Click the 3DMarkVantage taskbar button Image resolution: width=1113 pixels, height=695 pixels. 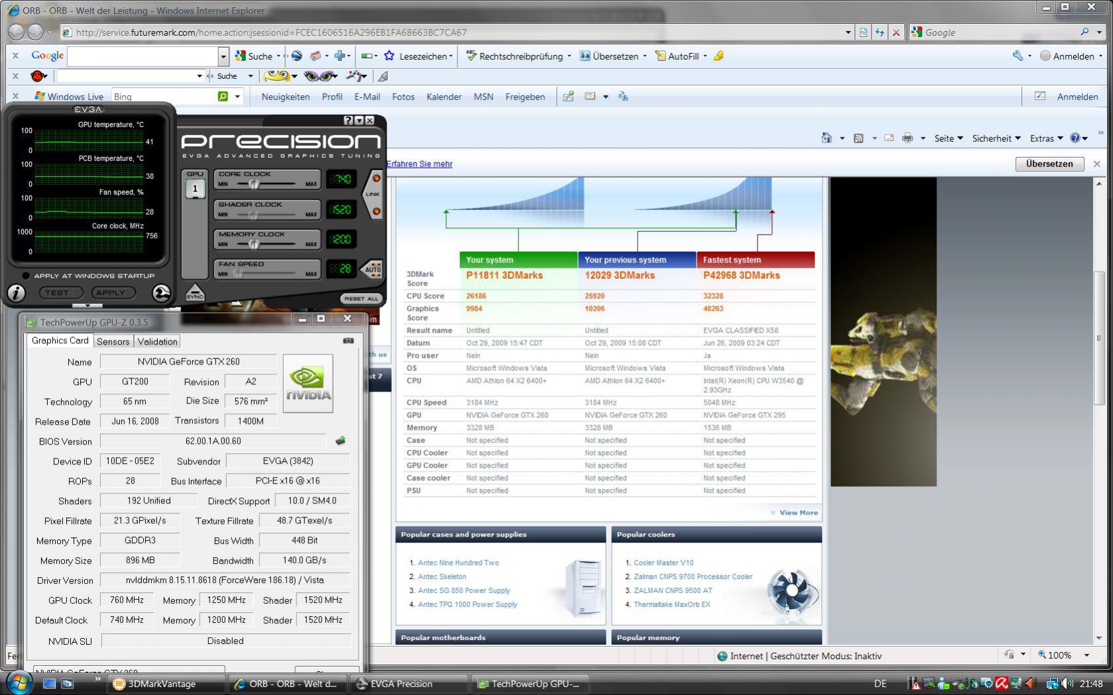tap(166, 683)
